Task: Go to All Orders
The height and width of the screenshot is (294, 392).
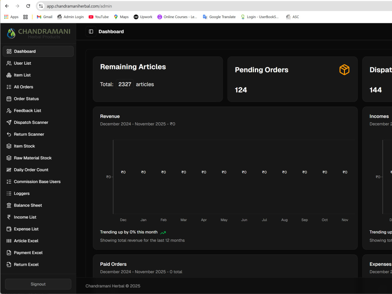Action: [38, 87]
